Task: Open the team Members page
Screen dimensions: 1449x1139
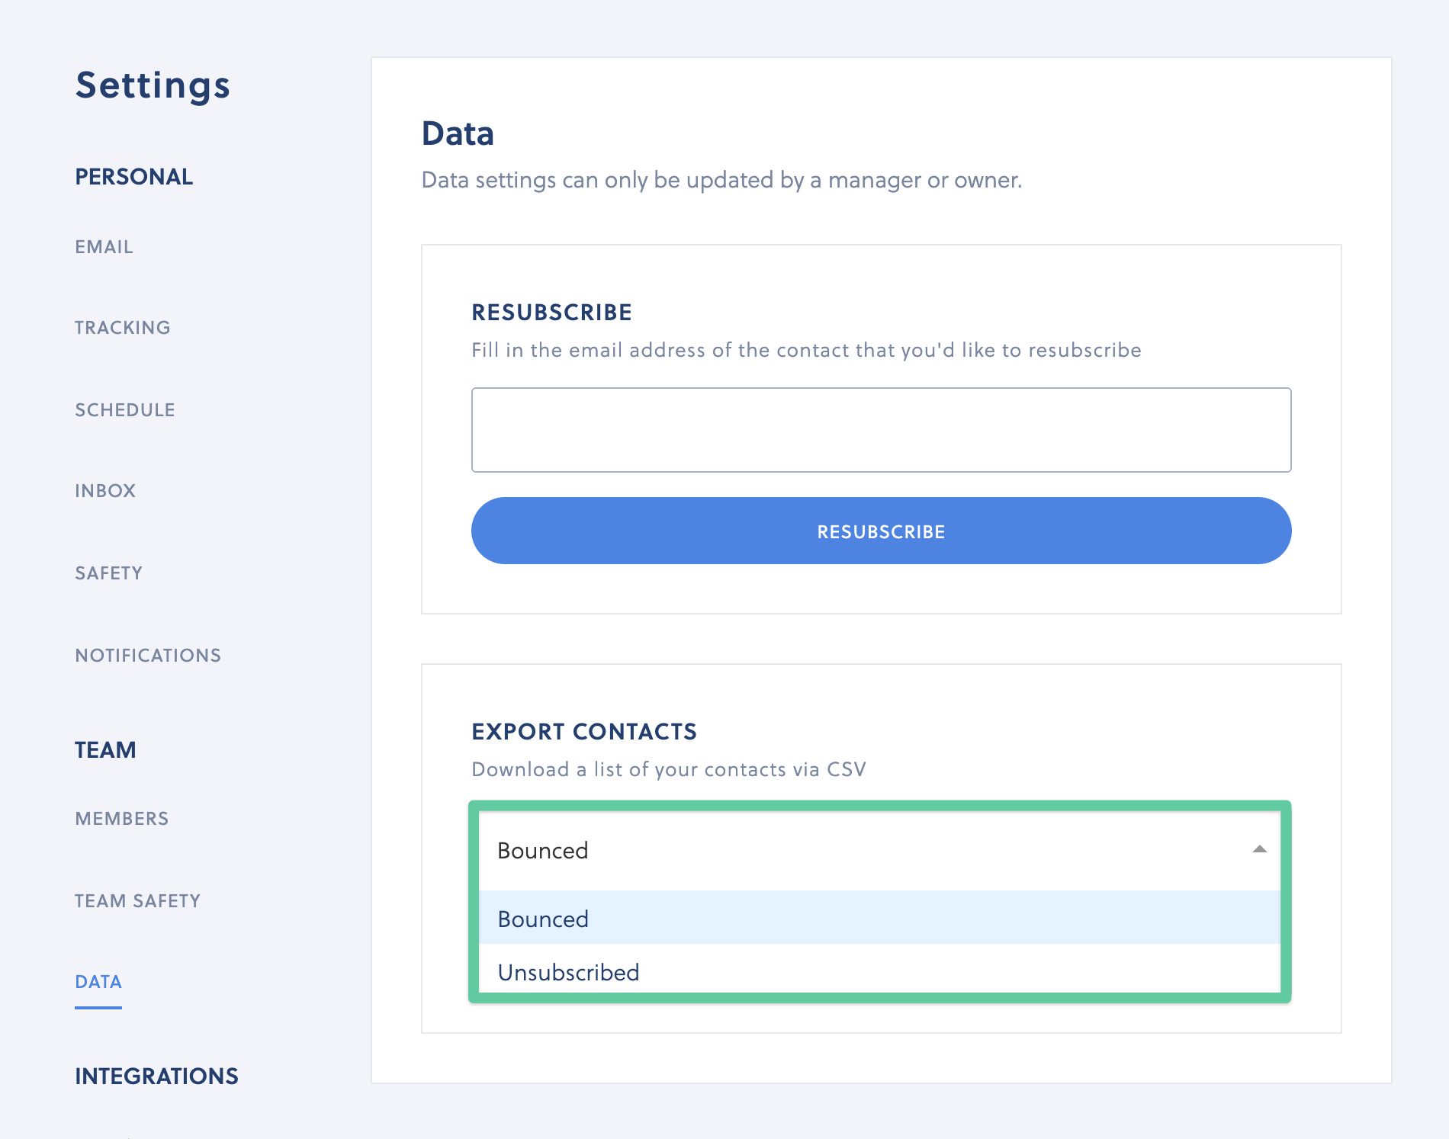Action: coord(122,819)
